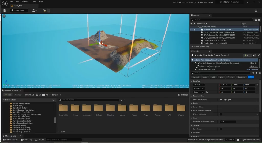The height and width of the screenshot is (143, 262).
Task: Click the Add button in Details panel
Action: [x=247, y=55]
